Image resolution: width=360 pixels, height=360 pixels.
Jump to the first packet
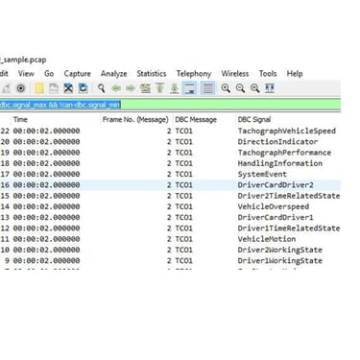pos(159,88)
